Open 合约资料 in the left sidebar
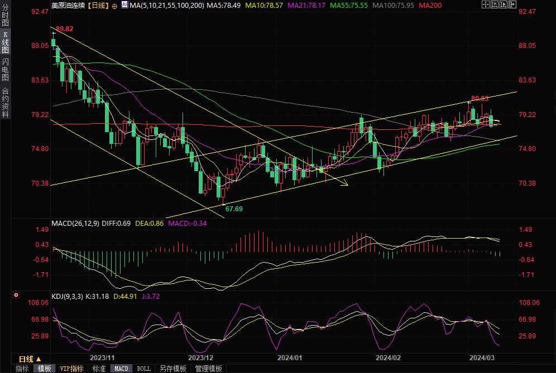The height and width of the screenshot is (373, 556). coord(6,103)
